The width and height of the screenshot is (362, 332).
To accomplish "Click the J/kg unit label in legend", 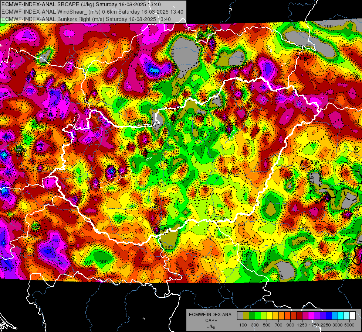I will coord(211,326).
